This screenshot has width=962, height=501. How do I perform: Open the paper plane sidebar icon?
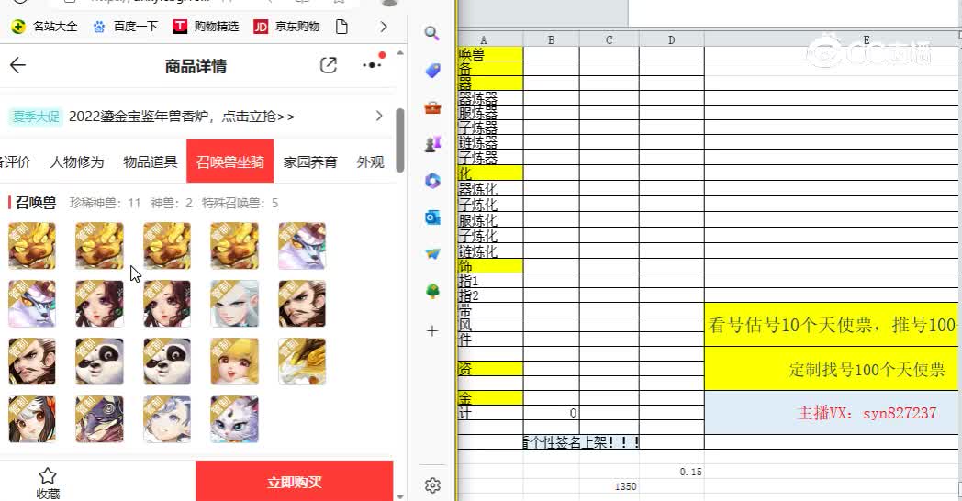pyautogui.click(x=432, y=253)
